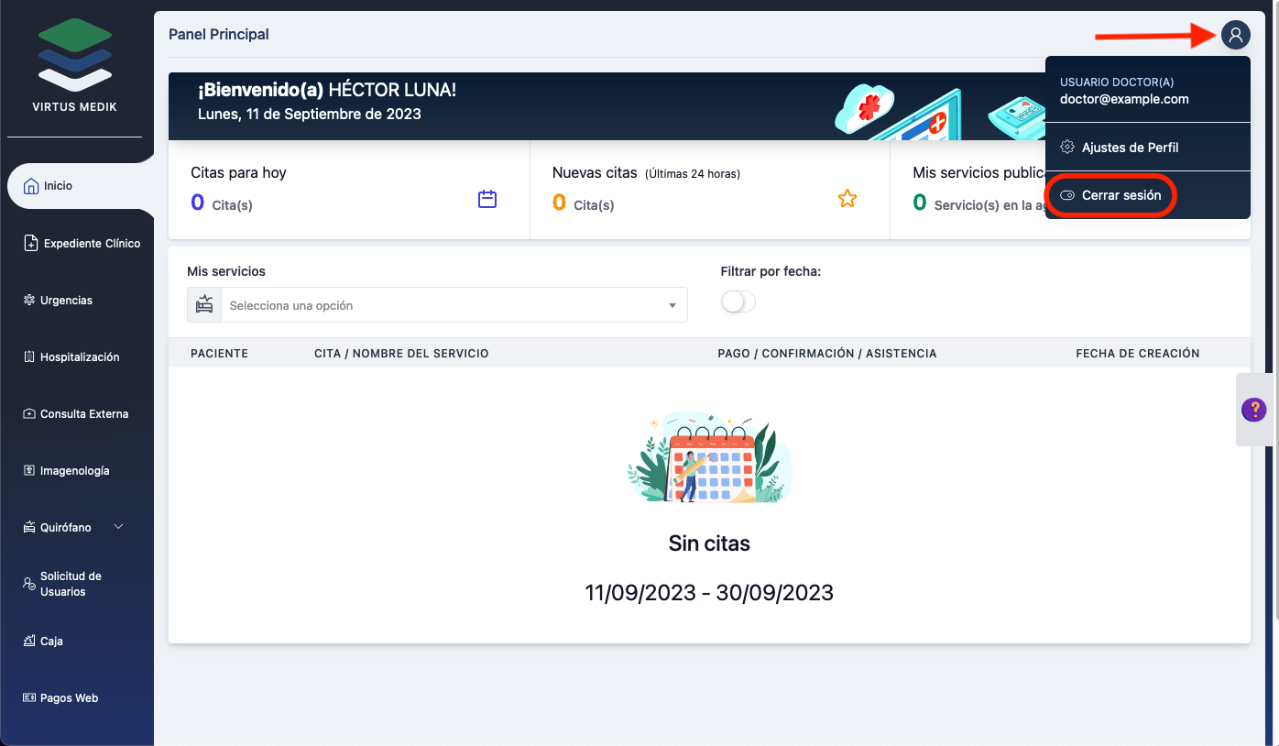Open the Inicio home page

[55, 185]
